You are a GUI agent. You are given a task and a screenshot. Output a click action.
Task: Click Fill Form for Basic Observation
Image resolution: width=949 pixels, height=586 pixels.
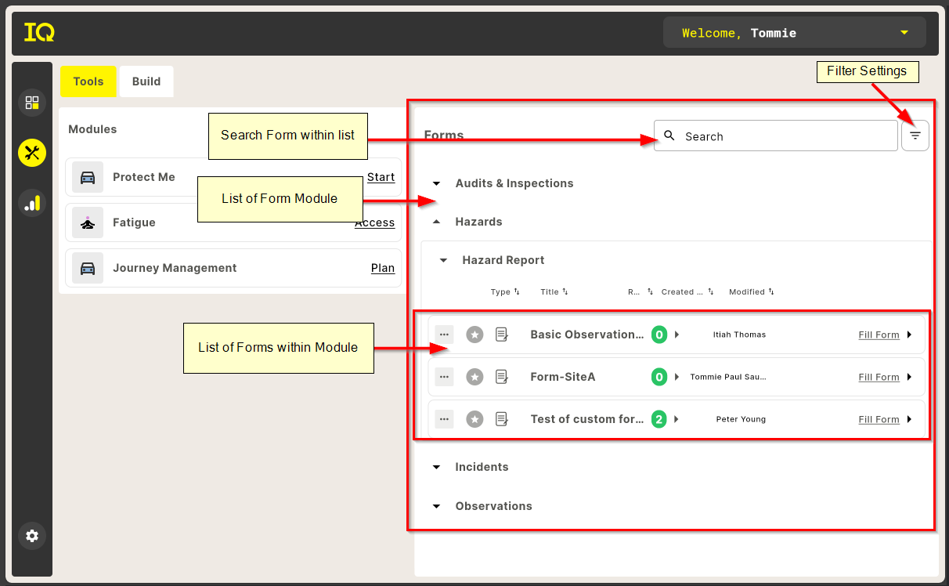pos(879,335)
